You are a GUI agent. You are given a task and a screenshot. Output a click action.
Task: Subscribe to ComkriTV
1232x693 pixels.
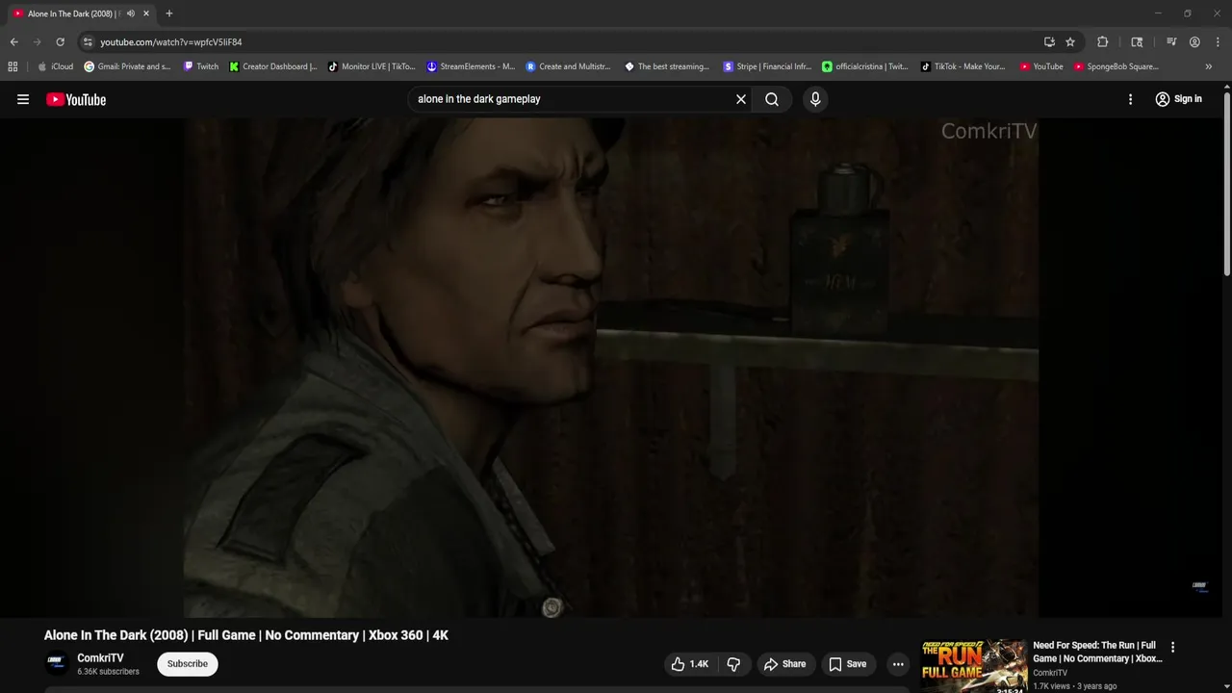click(188, 664)
